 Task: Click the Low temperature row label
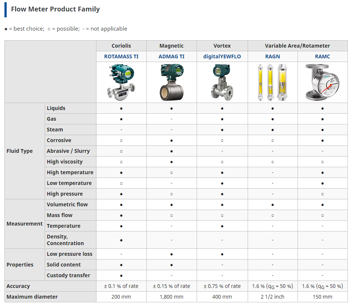point(69,183)
